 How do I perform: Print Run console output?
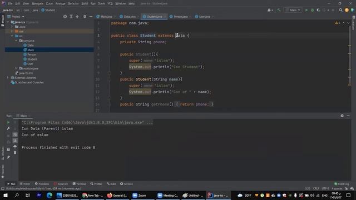(x=15, y=147)
